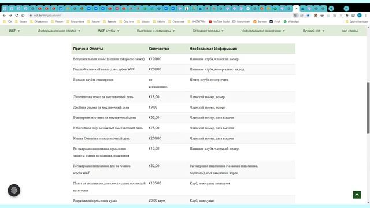Click the €52,00 amount cell
The image size is (370, 208).
click(154, 166)
